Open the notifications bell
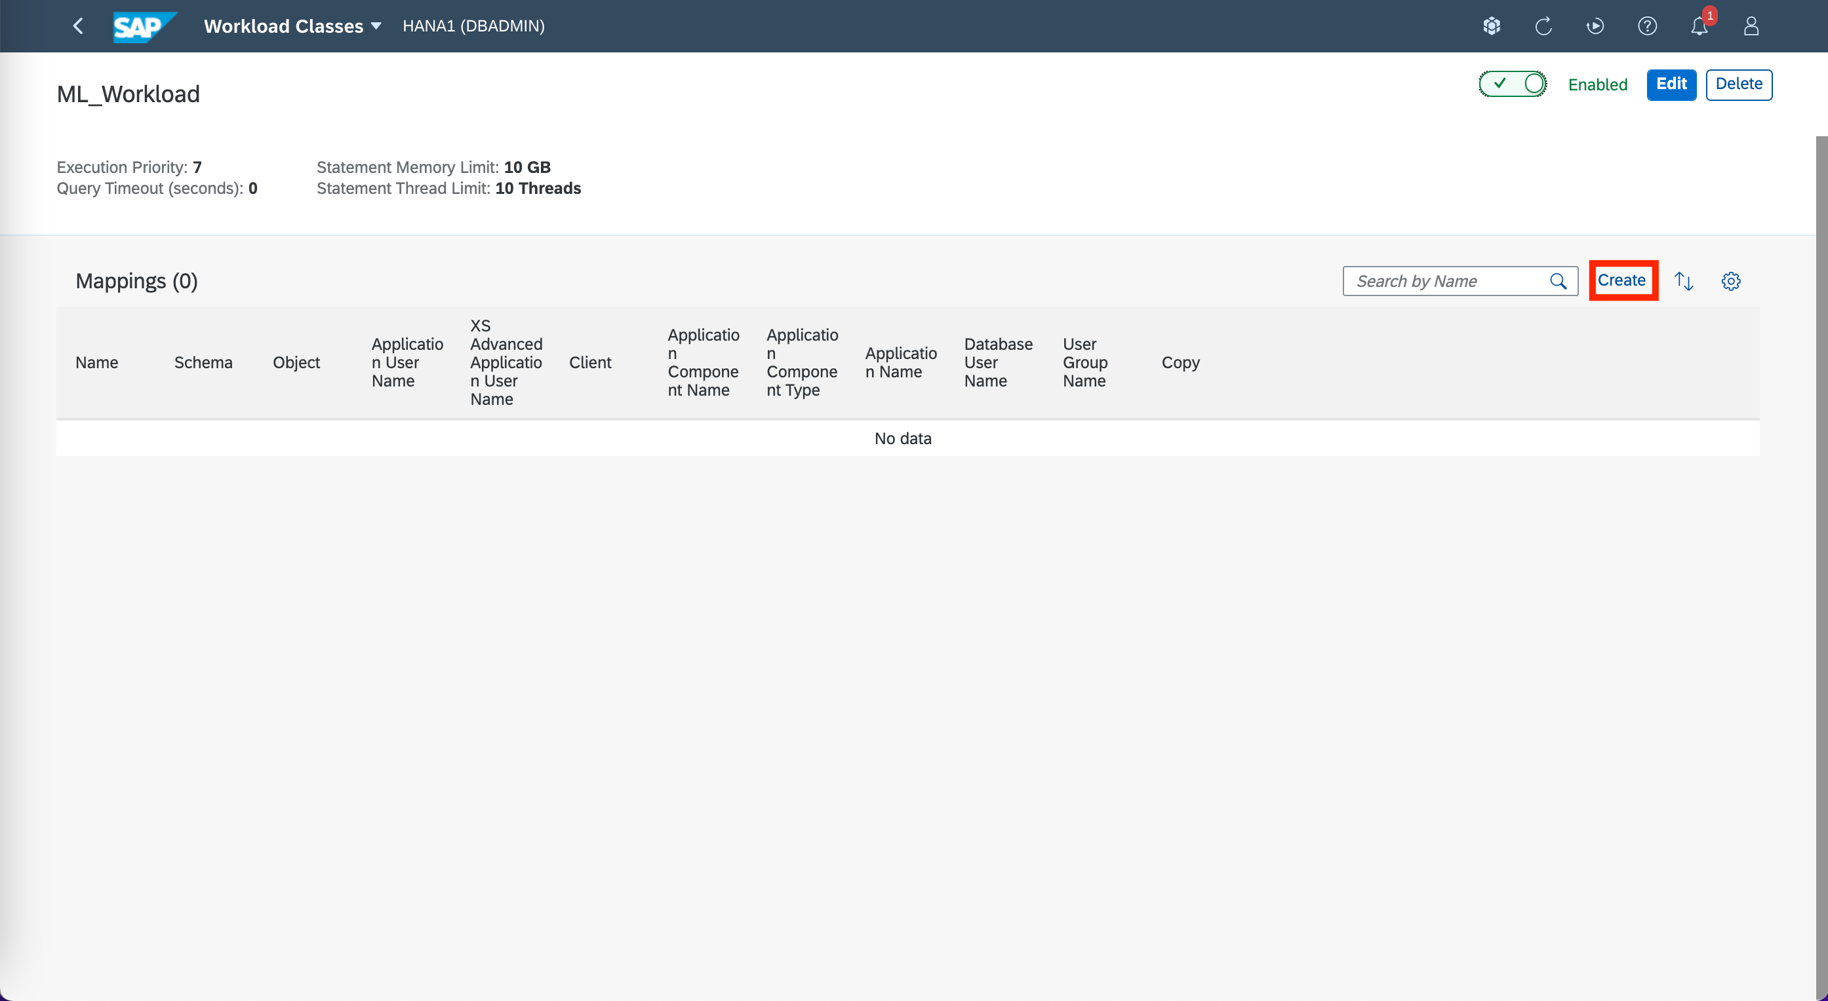The image size is (1828, 1001). point(1699,26)
